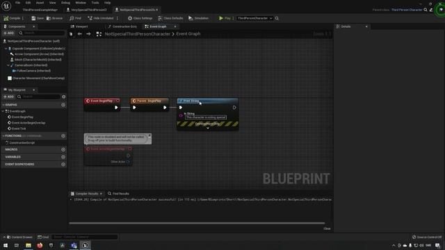The height and width of the screenshot is (250, 445).
Task: Add new variable via plus icon
Action: point(63,157)
